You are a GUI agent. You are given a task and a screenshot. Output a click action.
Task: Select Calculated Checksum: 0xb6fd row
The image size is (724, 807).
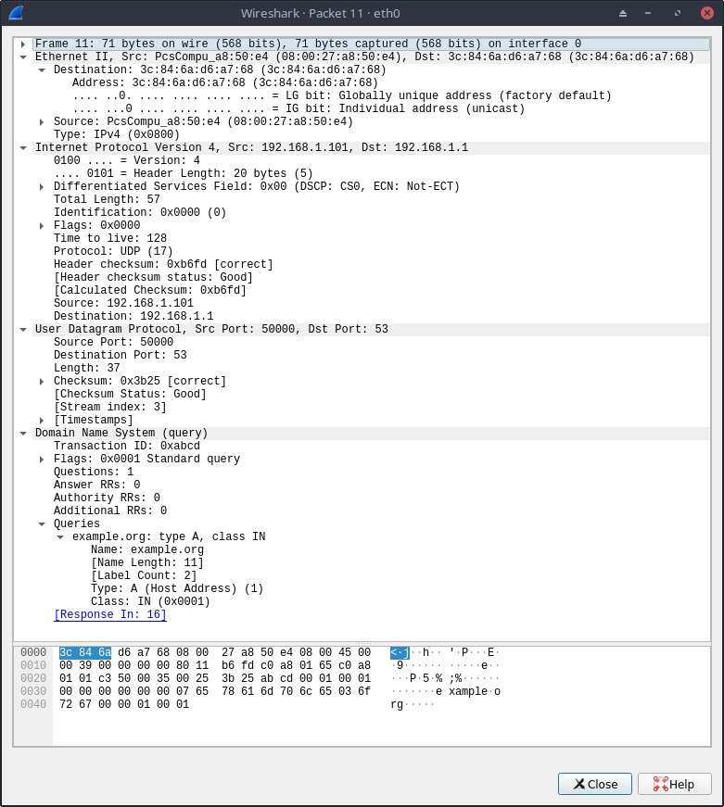[150, 290]
